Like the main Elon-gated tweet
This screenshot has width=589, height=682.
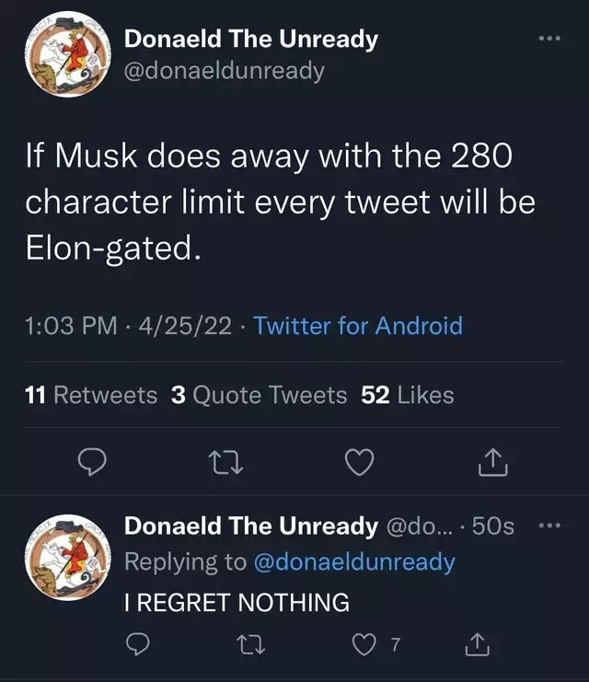(359, 463)
